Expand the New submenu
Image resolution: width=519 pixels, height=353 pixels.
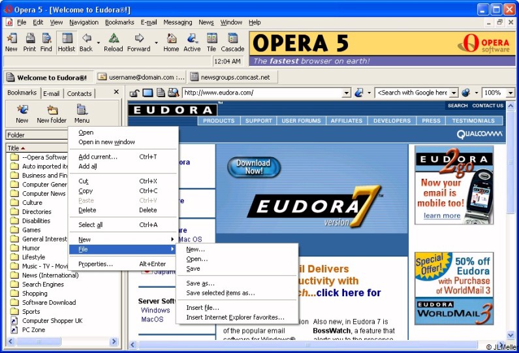tap(123, 239)
